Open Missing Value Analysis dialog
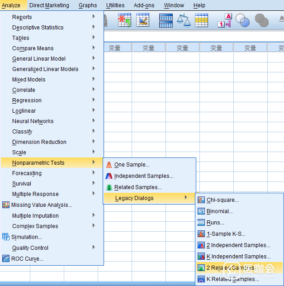Image resolution: width=284 pixels, height=286 pixels. click(x=42, y=205)
